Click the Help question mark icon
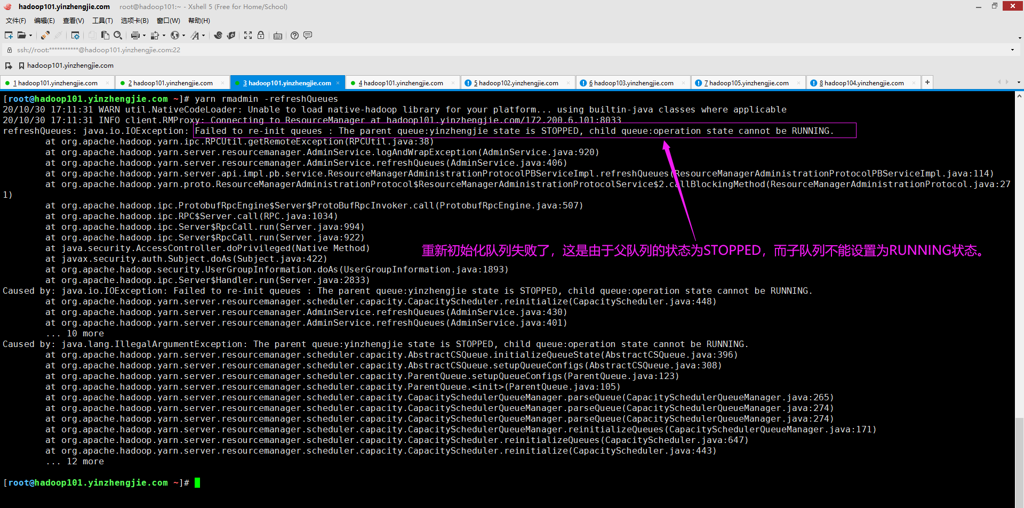 coord(294,35)
